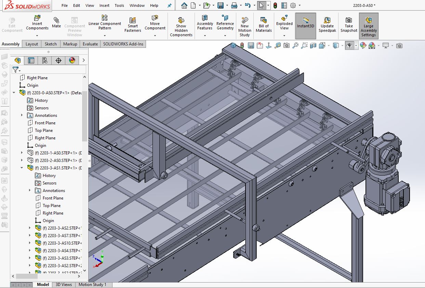Open SOLIDWORKS Add-Ins tab
The width and height of the screenshot is (425, 288).
point(123,44)
